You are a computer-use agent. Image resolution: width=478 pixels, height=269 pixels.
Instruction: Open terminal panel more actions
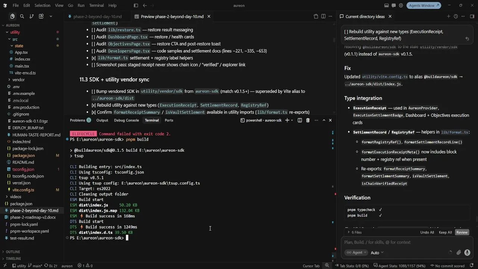(316, 120)
